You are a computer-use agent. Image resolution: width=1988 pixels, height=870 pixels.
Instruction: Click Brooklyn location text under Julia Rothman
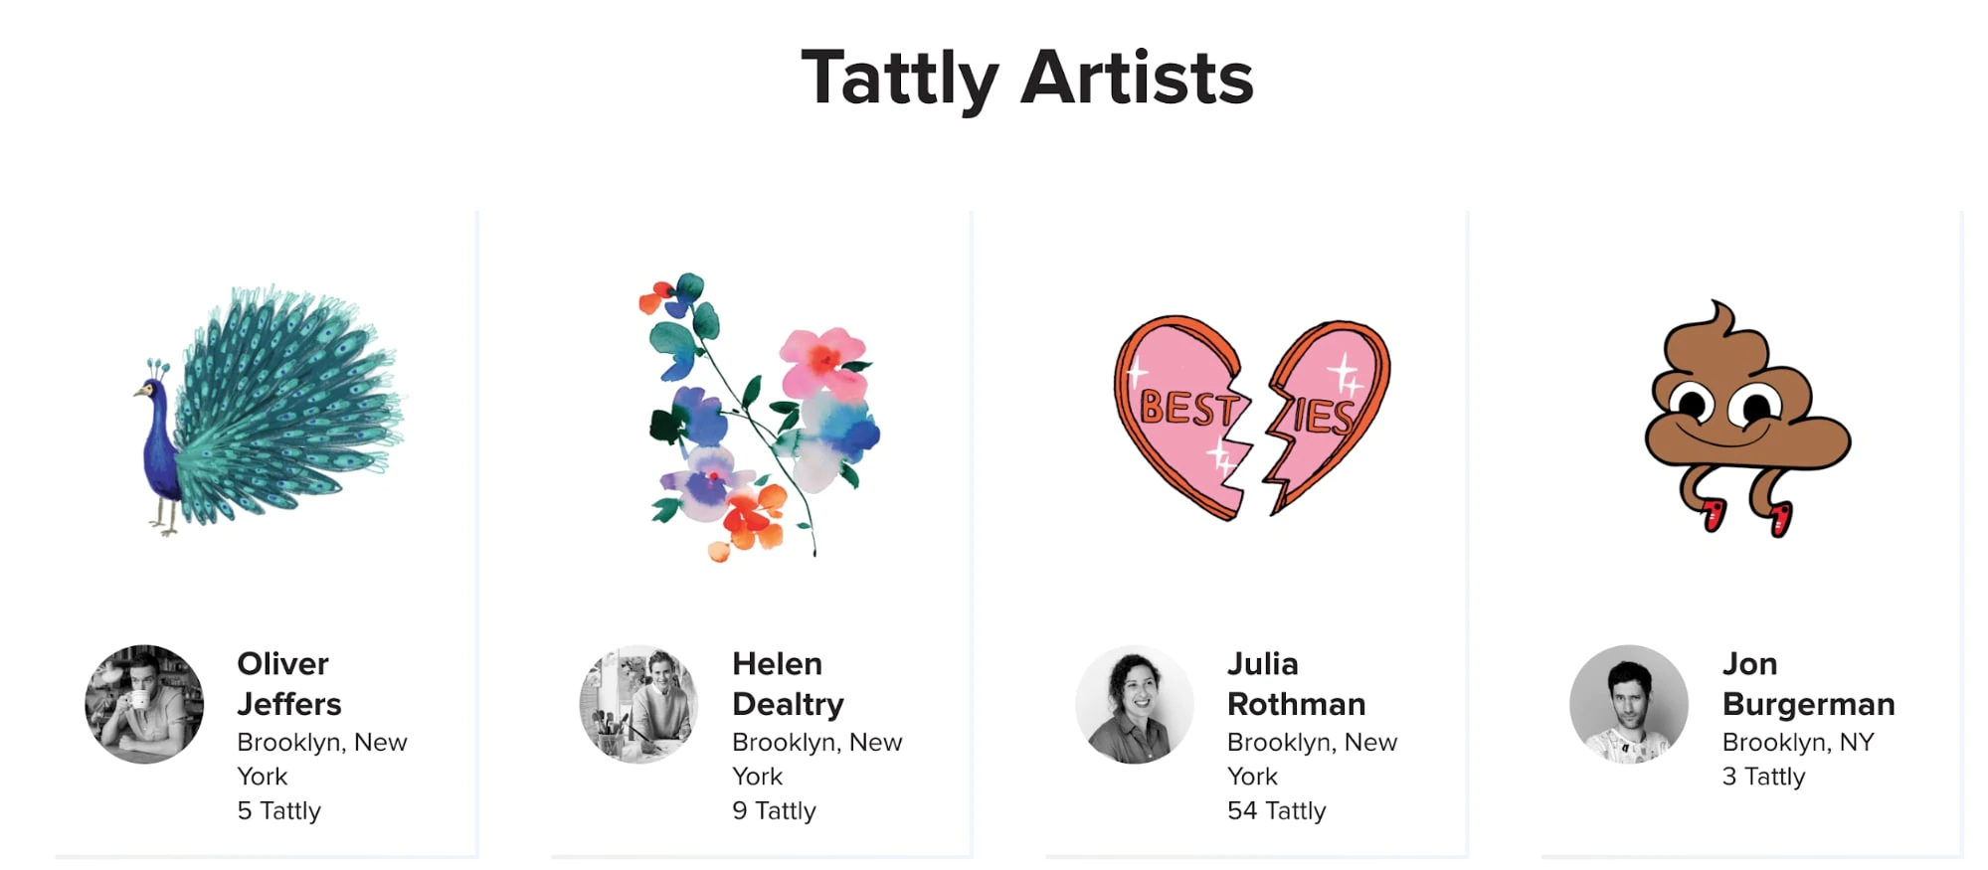pos(1312,758)
